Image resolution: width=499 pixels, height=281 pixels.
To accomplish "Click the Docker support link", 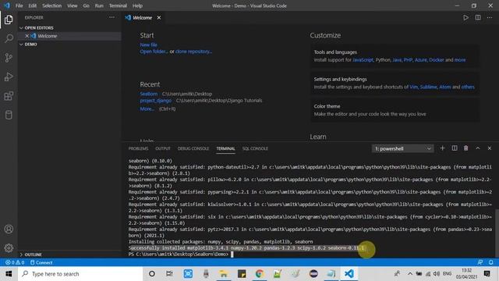I will (x=437, y=60).
